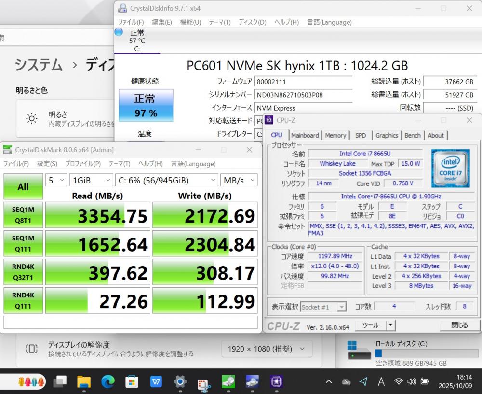This screenshot has width=482, height=394.
Task: Open the ディスク(D) menu in CrystalDiskInfo
Action: (x=252, y=22)
